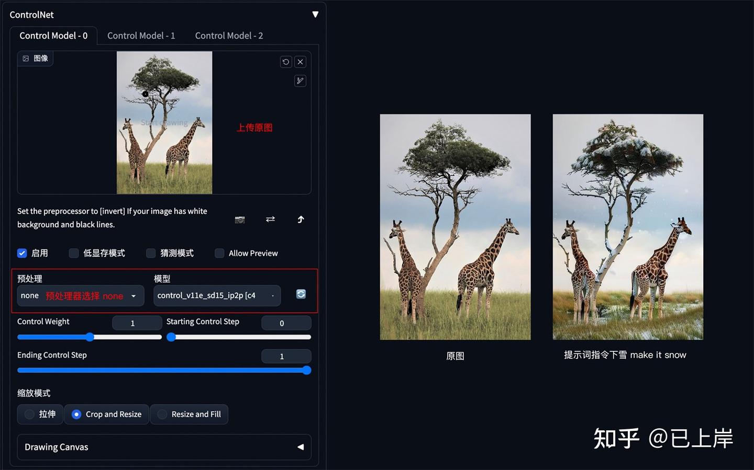The width and height of the screenshot is (754, 470).
Task: Switch to the Control Model - 1 tab
Action: pos(141,35)
